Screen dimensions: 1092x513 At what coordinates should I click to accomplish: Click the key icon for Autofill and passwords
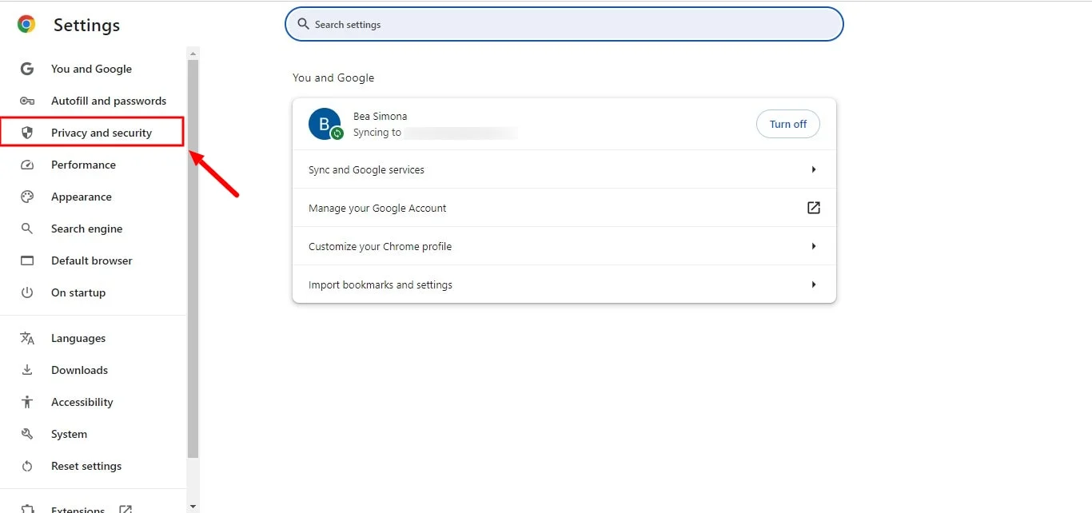coord(27,101)
